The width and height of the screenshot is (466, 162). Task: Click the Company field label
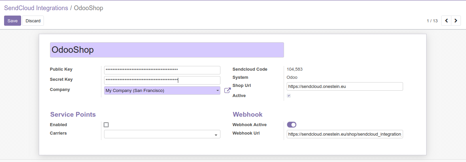pyautogui.click(x=60, y=90)
